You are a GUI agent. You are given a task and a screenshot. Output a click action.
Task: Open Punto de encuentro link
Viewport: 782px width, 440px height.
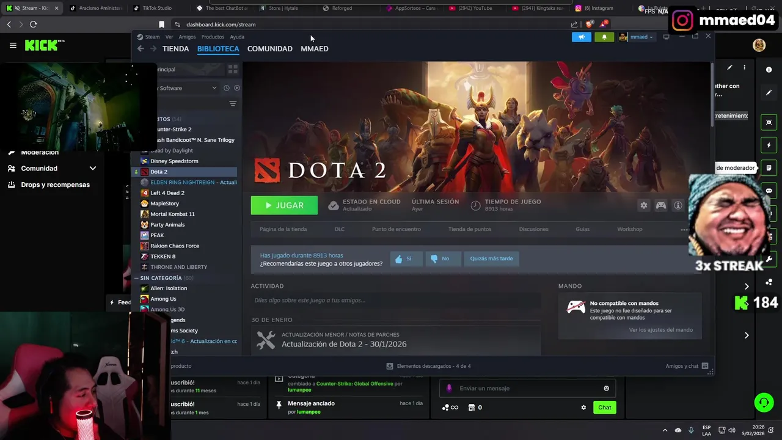pyautogui.click(x=396, y=229)
